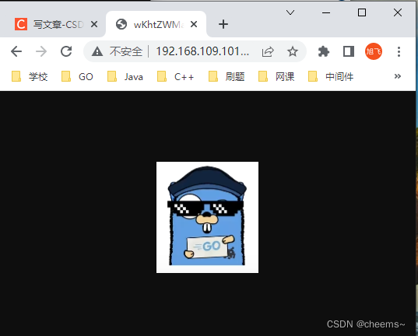
Task: Open the tab search chevron
Action: click(290, 12)
